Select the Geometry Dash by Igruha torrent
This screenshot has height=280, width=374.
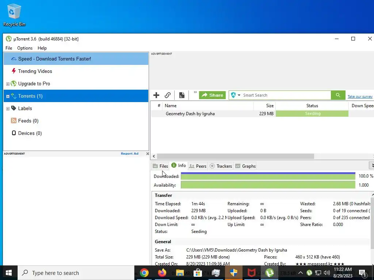tap(190, 114)
